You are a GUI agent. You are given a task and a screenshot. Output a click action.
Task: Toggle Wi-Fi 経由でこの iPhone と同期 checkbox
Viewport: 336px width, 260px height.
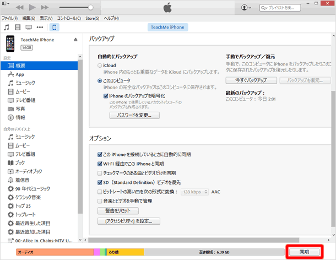click(x=100, y=164)
